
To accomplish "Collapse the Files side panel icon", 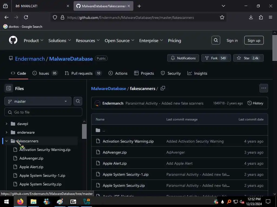I will tap(9, 88).
